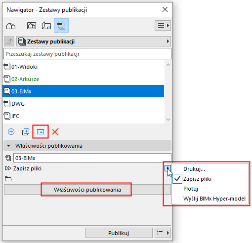Click the Zapisz pliki label in properties
Screen dimensions: 252x243
pyautogui.click(x=27, y=168)
